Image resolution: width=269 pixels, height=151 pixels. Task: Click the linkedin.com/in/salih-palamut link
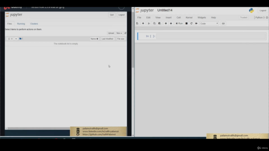[x=100, y=131]
